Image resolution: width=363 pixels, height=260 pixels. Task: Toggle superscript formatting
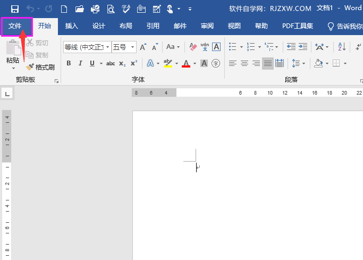coord(134,63)
